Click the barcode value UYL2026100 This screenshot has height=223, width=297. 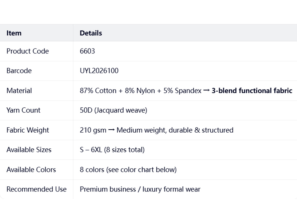pyautogui.click(x=99, y=71)
